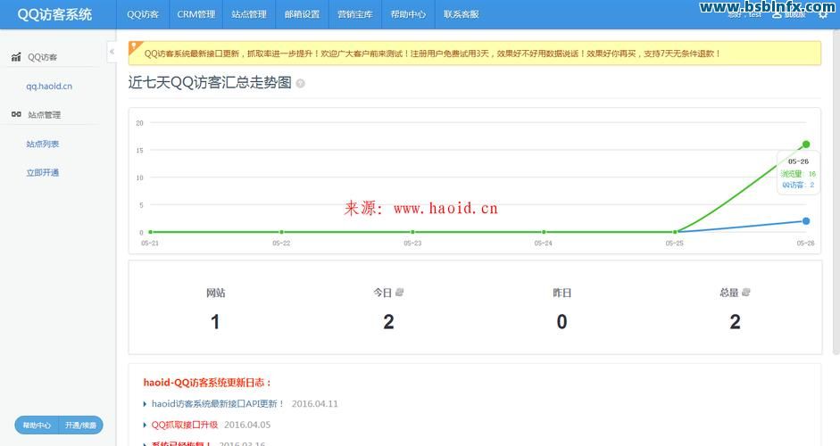Click the link icon beside sidebar 站点管理

(16, 114)
